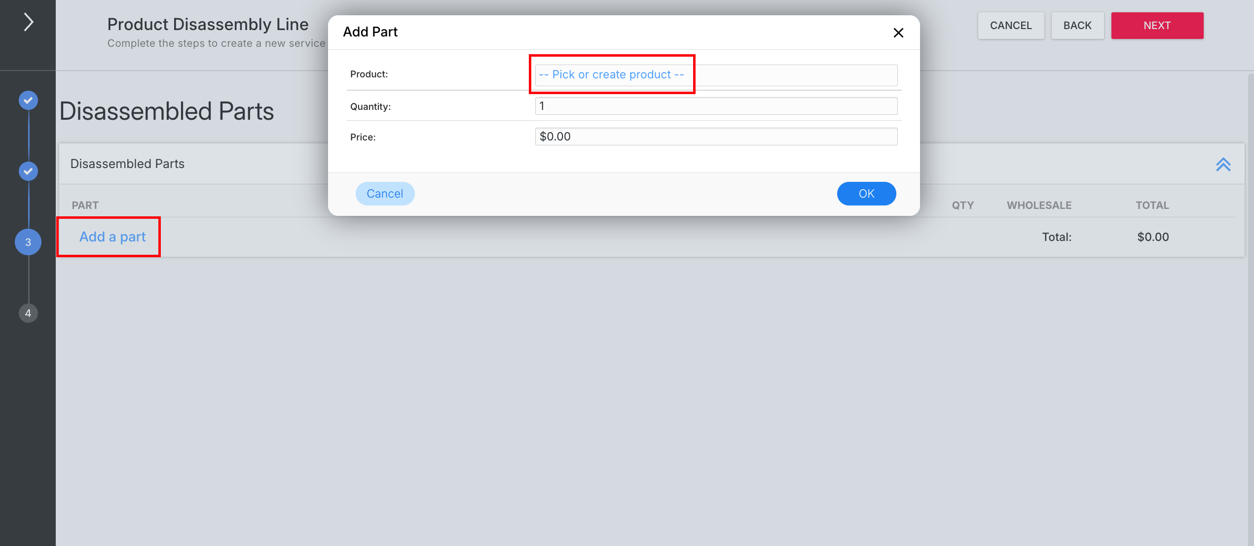Click the Add a part link

(x=112, y=237)
